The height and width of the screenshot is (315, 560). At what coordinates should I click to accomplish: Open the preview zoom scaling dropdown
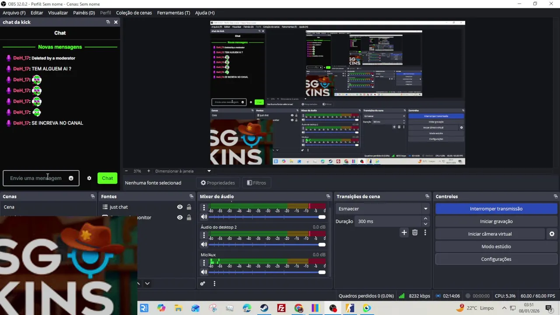[209, 171]
